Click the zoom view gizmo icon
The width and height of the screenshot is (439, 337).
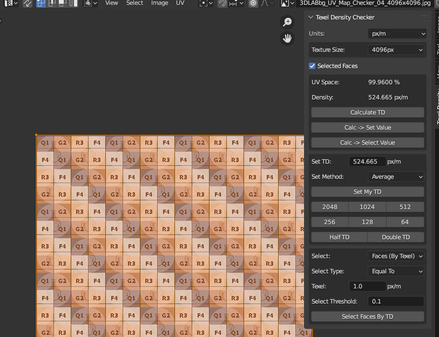(287, 22)
